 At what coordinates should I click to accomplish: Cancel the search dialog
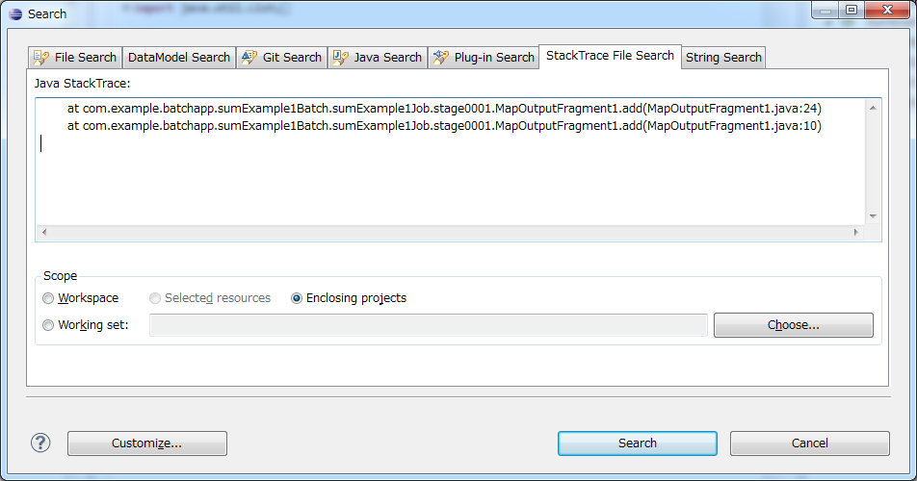tap(809, 443)
